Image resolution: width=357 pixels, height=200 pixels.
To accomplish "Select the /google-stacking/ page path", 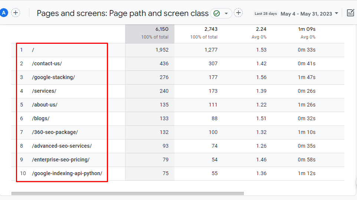I will (53, 77).
